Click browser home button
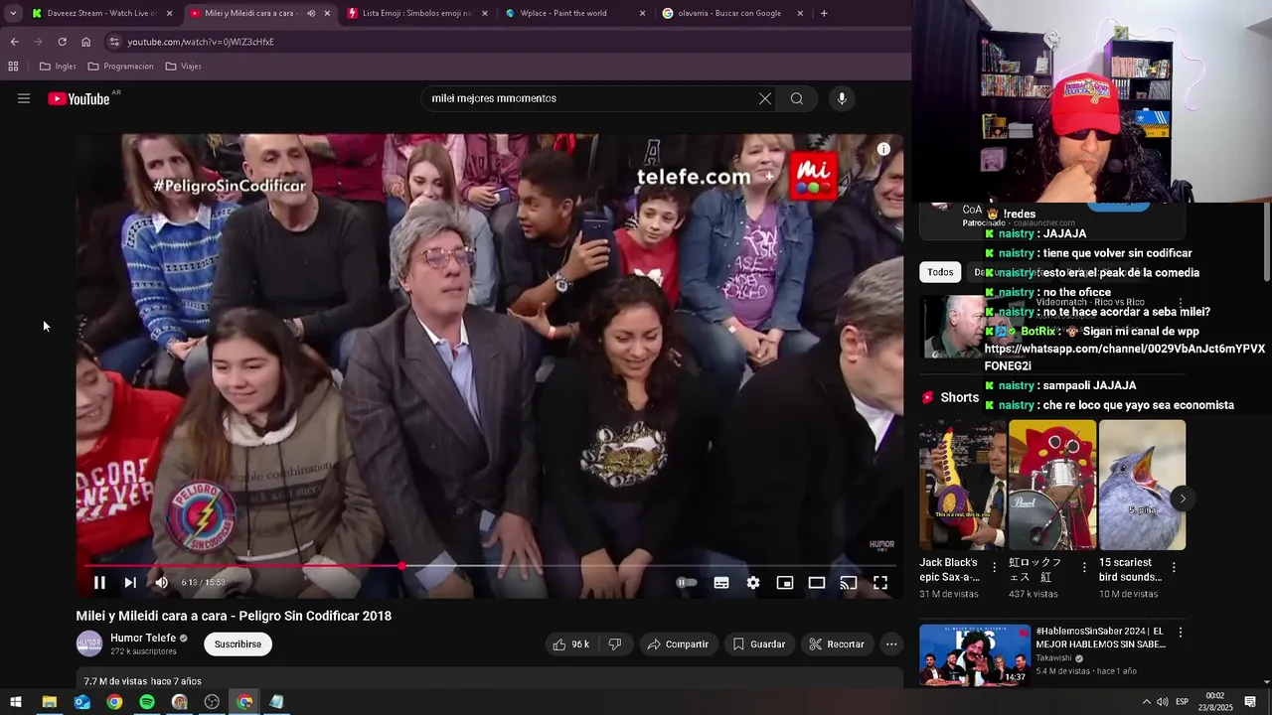The height and width of the screenshot is (715, 1272). click(x=85, y=42)
